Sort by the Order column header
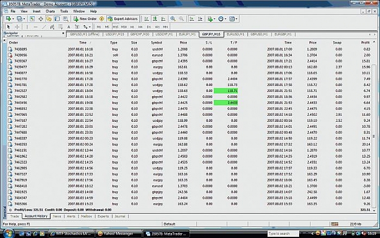The image size is (380, 238). pyautogui.click(x=13, y=43)
